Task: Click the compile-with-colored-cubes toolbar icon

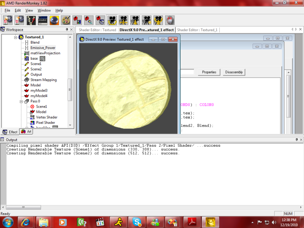Action: (x=78, y=20)
